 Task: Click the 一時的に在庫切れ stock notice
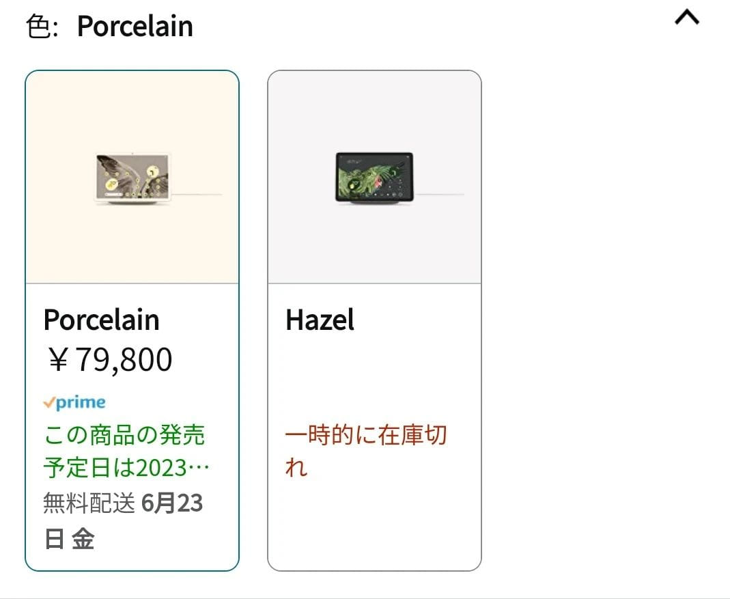click(367, 451)
